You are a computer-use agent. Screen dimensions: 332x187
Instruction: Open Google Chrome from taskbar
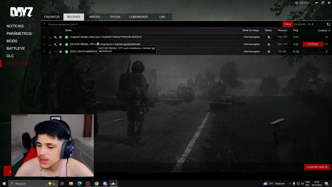click(x=96, y=184)
